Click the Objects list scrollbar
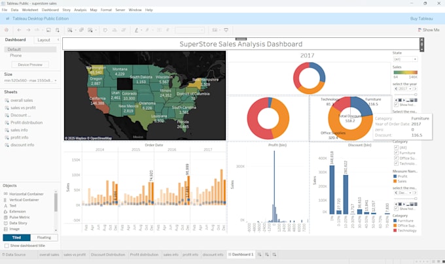 [56, 203]
